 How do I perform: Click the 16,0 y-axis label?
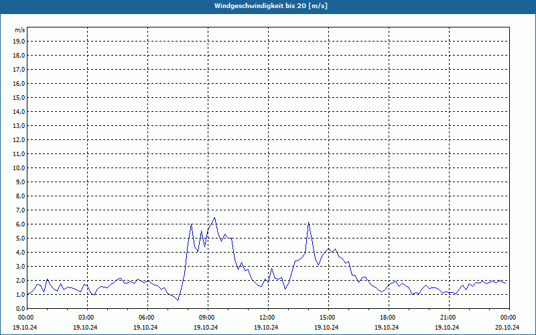pyautogui.click(x=18, y=83)
